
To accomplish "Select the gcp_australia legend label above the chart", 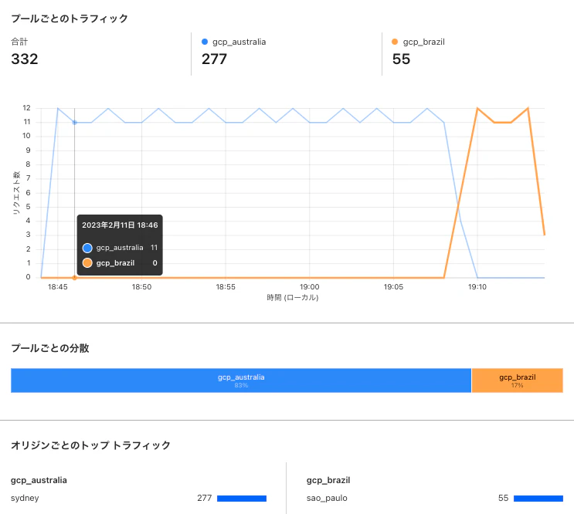I will pyautogui.click(x=239, y=42).
